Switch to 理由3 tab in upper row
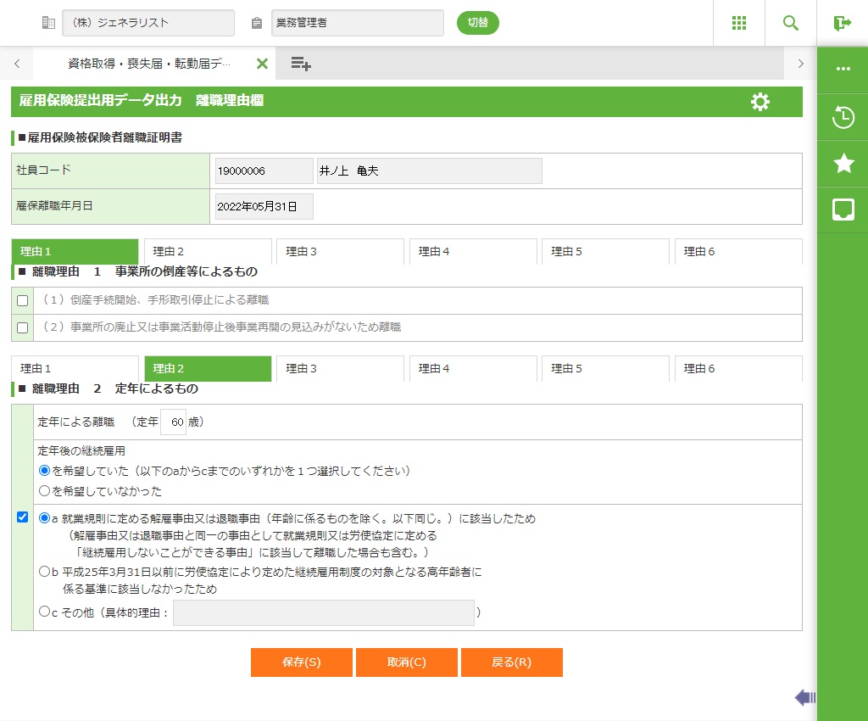 coord(339,252)
